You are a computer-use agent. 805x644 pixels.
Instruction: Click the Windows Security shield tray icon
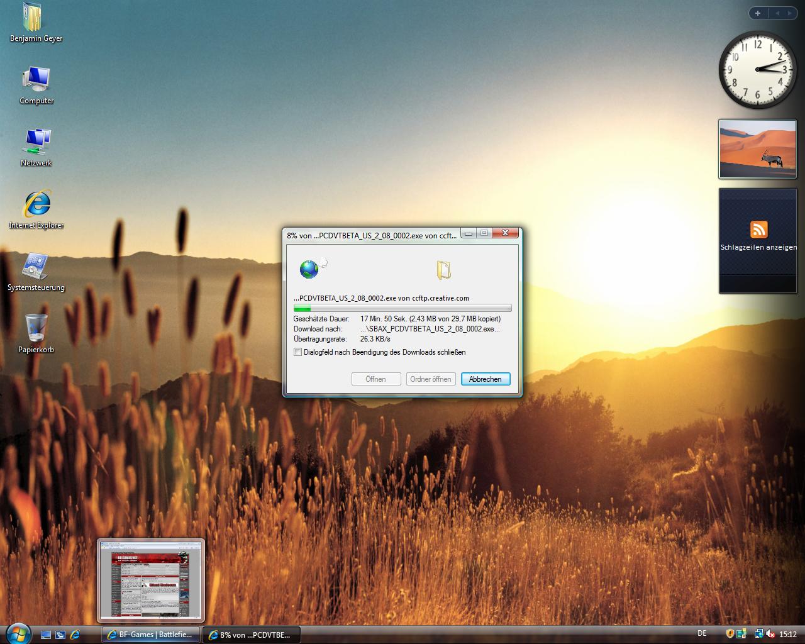coord(730,634)
